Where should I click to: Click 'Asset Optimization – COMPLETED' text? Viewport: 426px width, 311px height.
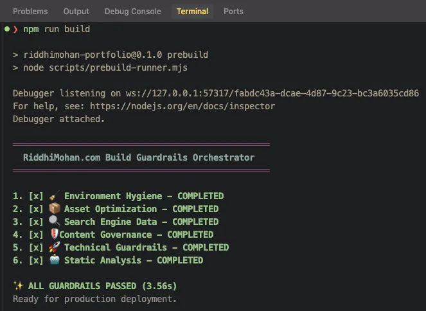pos(141,209)
